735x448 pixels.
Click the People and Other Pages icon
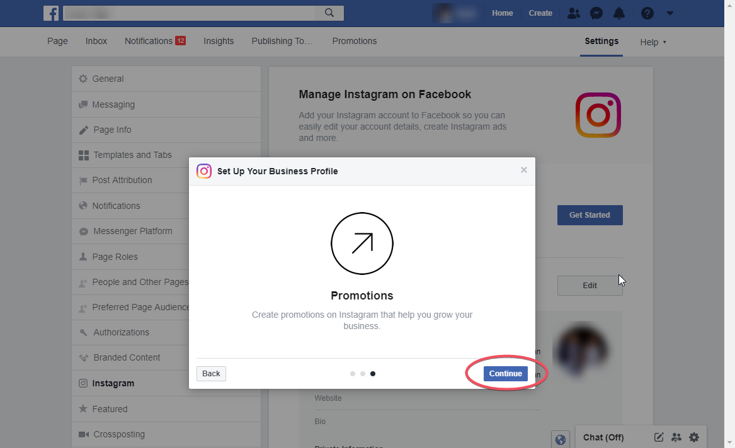[83, 283]
